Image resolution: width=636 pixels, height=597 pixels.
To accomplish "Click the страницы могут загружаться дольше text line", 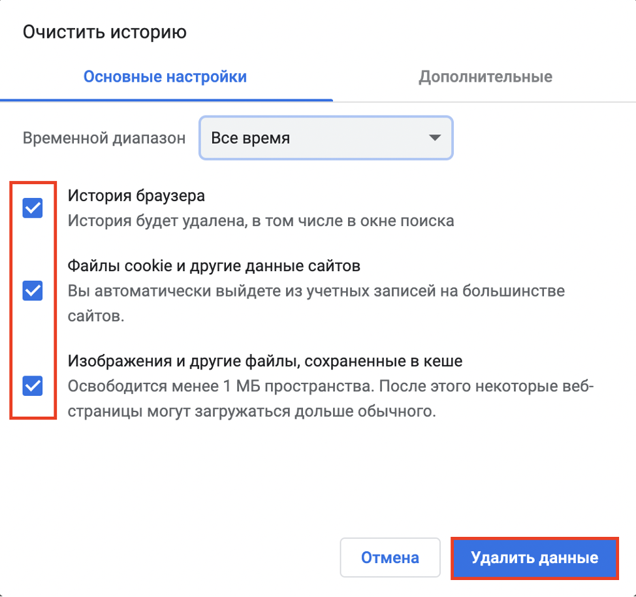I will coord(251,412).
